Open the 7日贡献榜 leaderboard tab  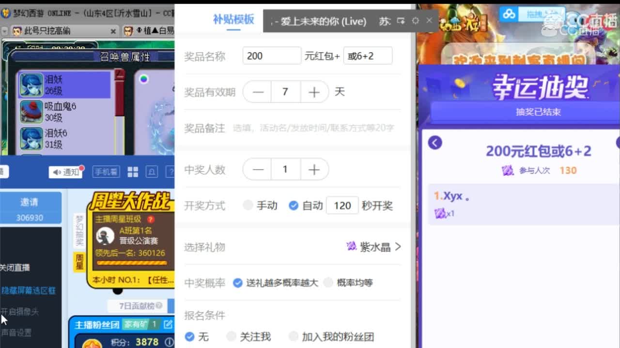[137, 306]
